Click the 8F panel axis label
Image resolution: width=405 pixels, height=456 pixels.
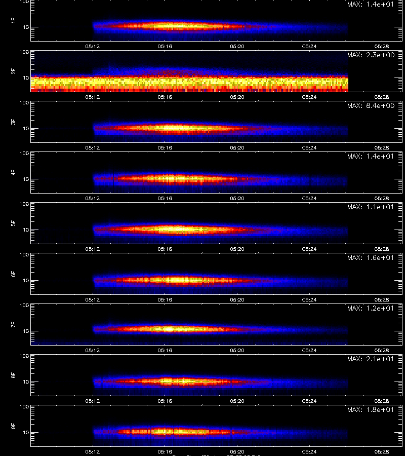coord(13,375)
